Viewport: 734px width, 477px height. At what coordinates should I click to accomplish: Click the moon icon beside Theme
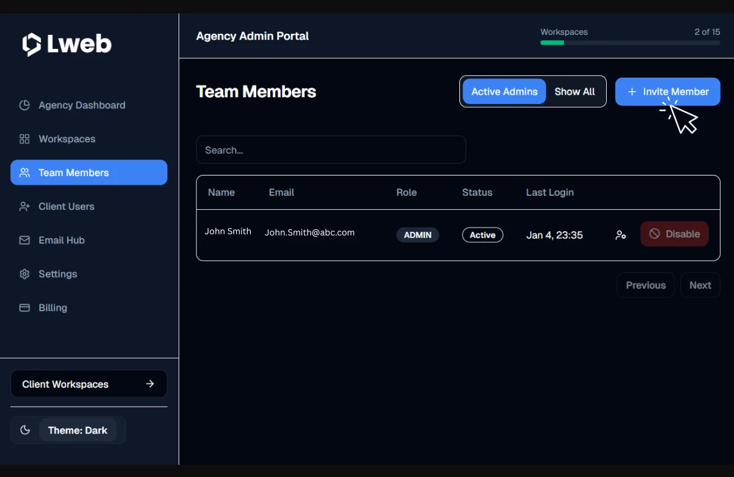(25, 430)
